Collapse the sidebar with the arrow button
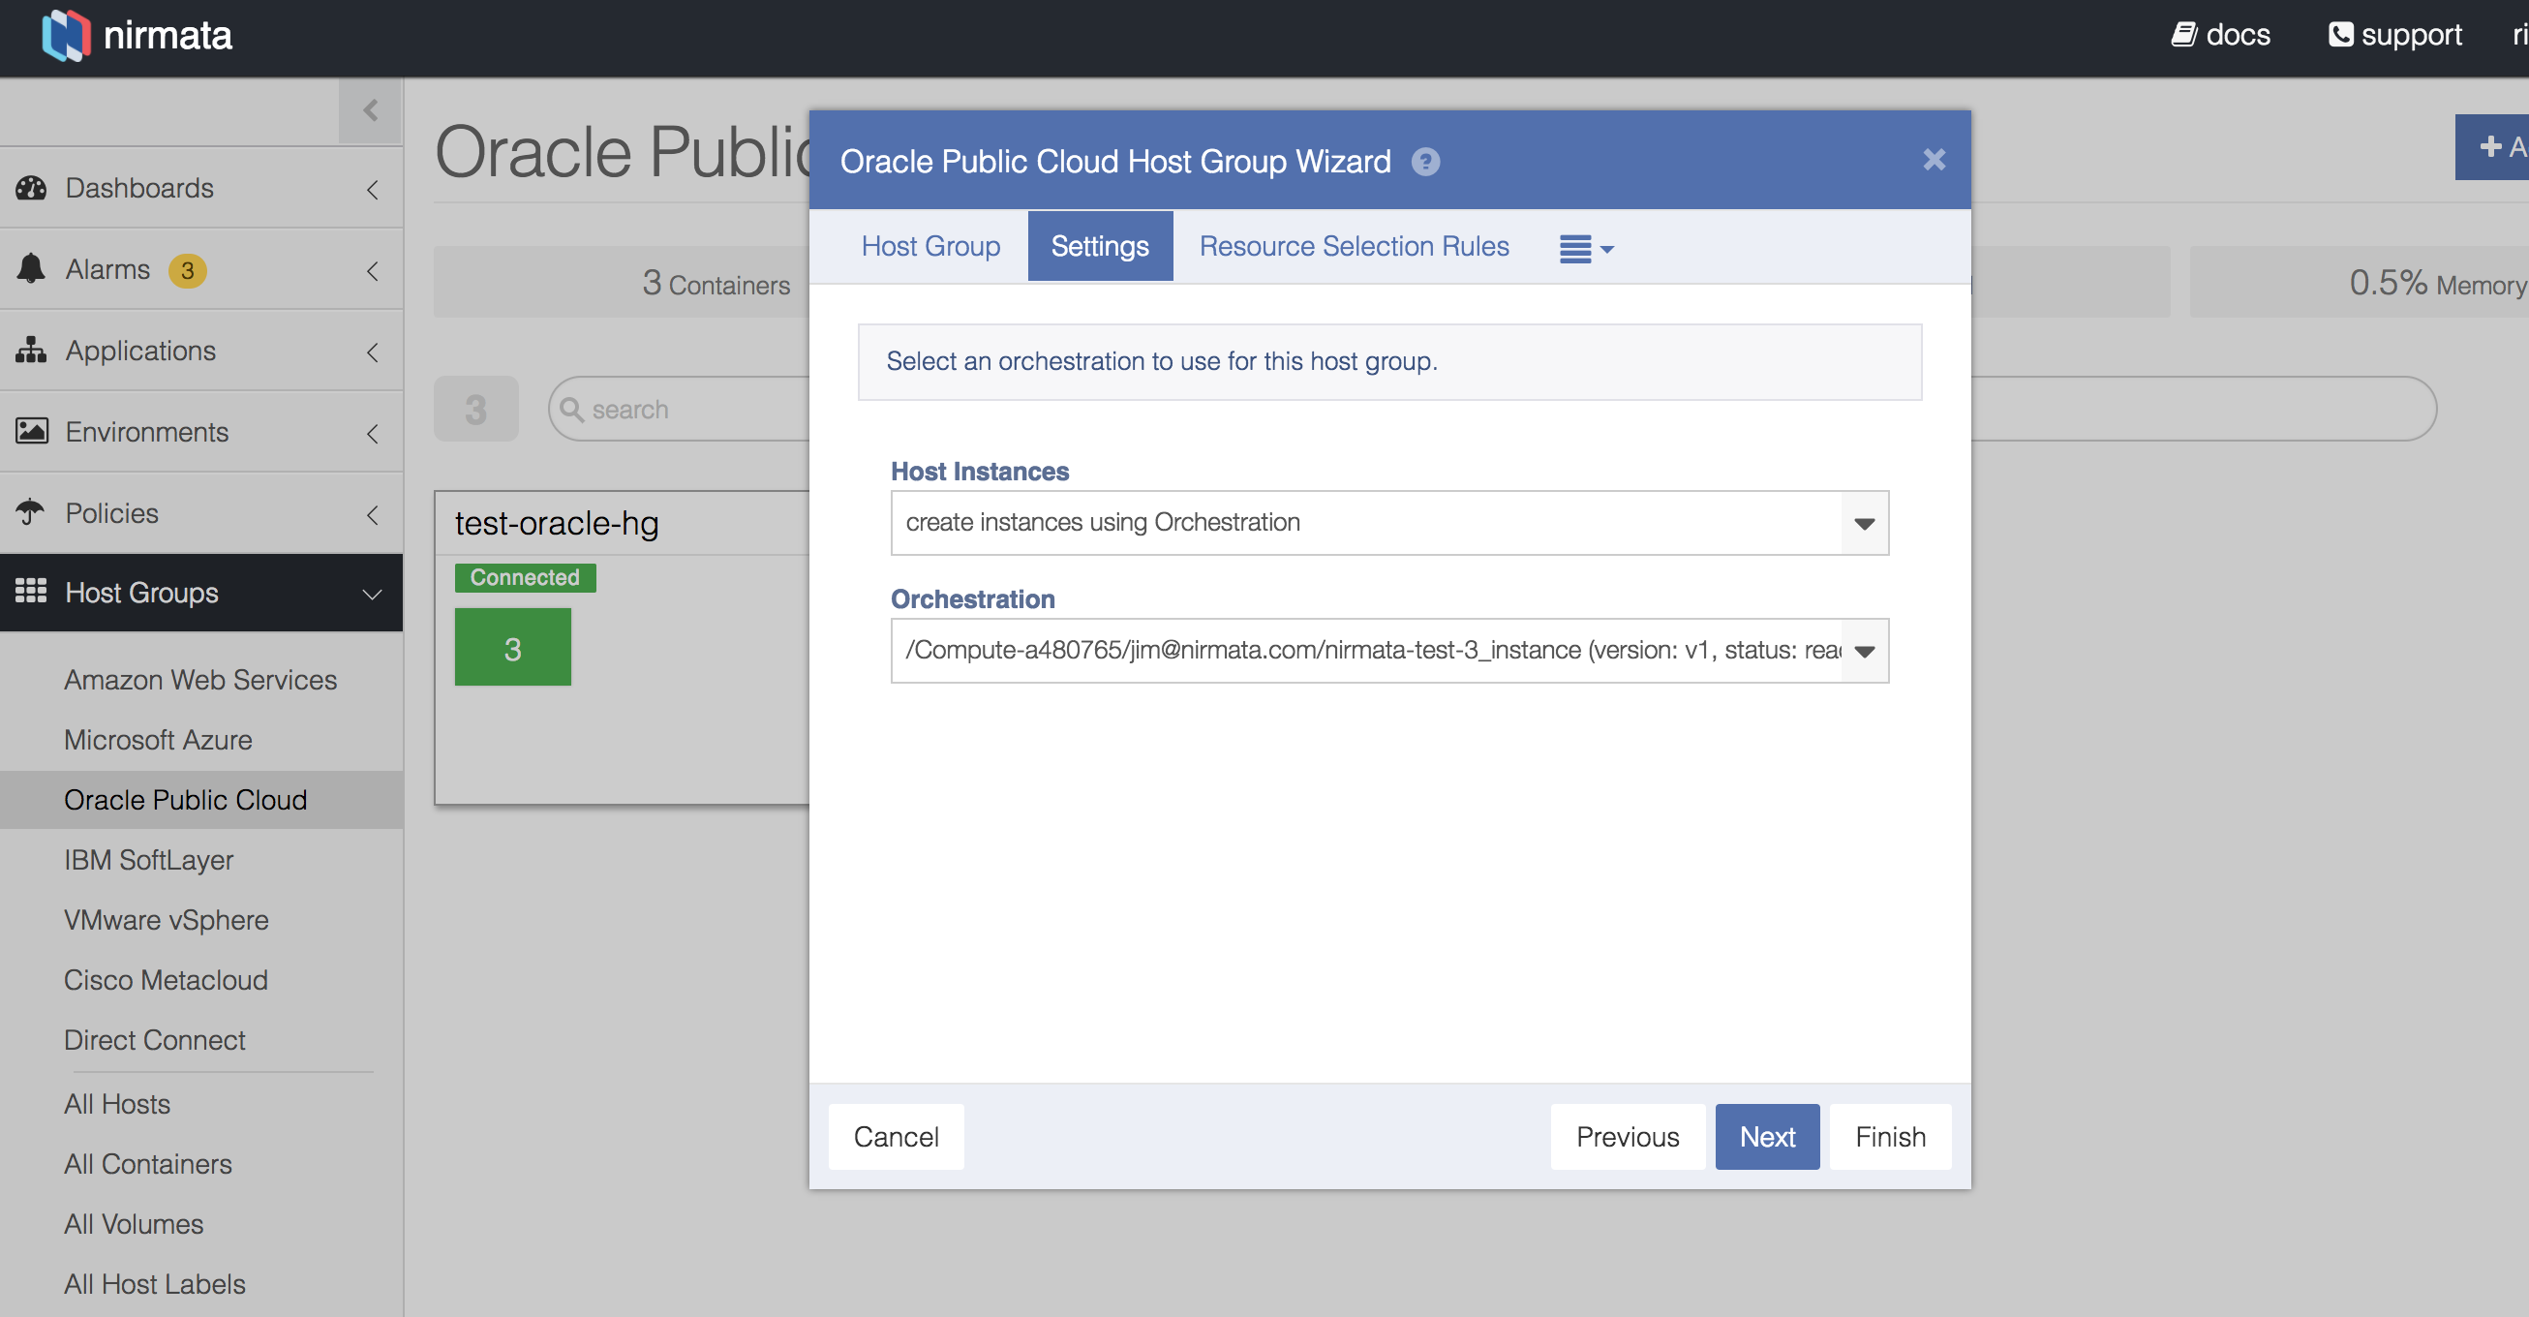Viewport: 2529px width, 1317px height. pyautogui.click(x=370, y=111)
